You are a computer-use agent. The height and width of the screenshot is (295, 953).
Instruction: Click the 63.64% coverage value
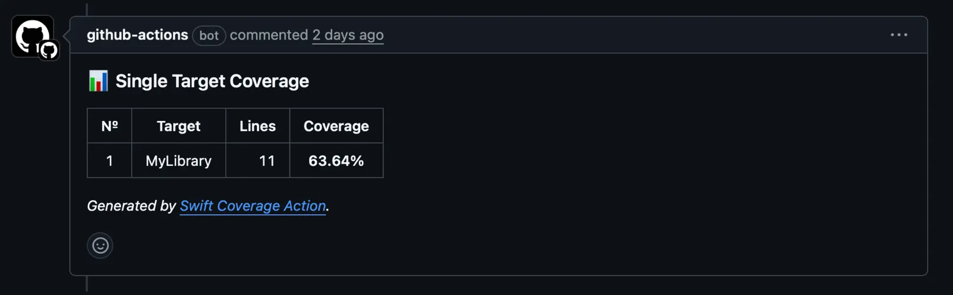point(336,160)
